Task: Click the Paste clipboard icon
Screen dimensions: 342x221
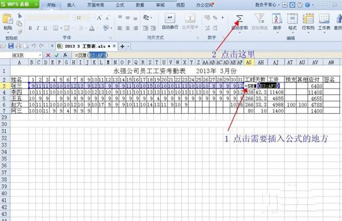Action: click(7, 19)
